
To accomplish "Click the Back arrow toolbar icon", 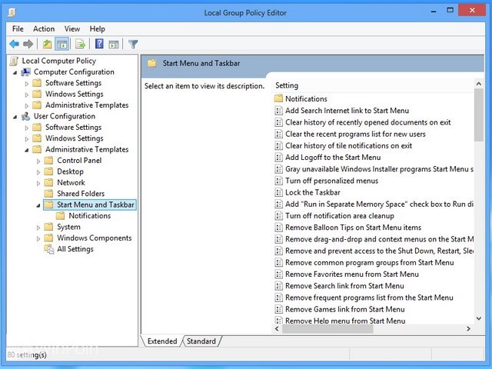I will pyautogui.click(x=14, y=44).
